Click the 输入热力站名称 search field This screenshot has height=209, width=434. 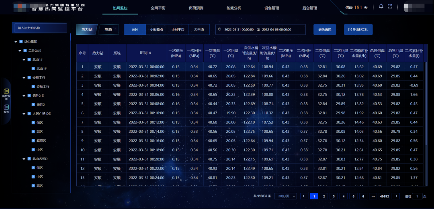(x=41, y=28)
